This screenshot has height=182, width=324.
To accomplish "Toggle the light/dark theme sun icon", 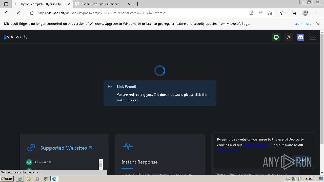I will pos(289,37).
